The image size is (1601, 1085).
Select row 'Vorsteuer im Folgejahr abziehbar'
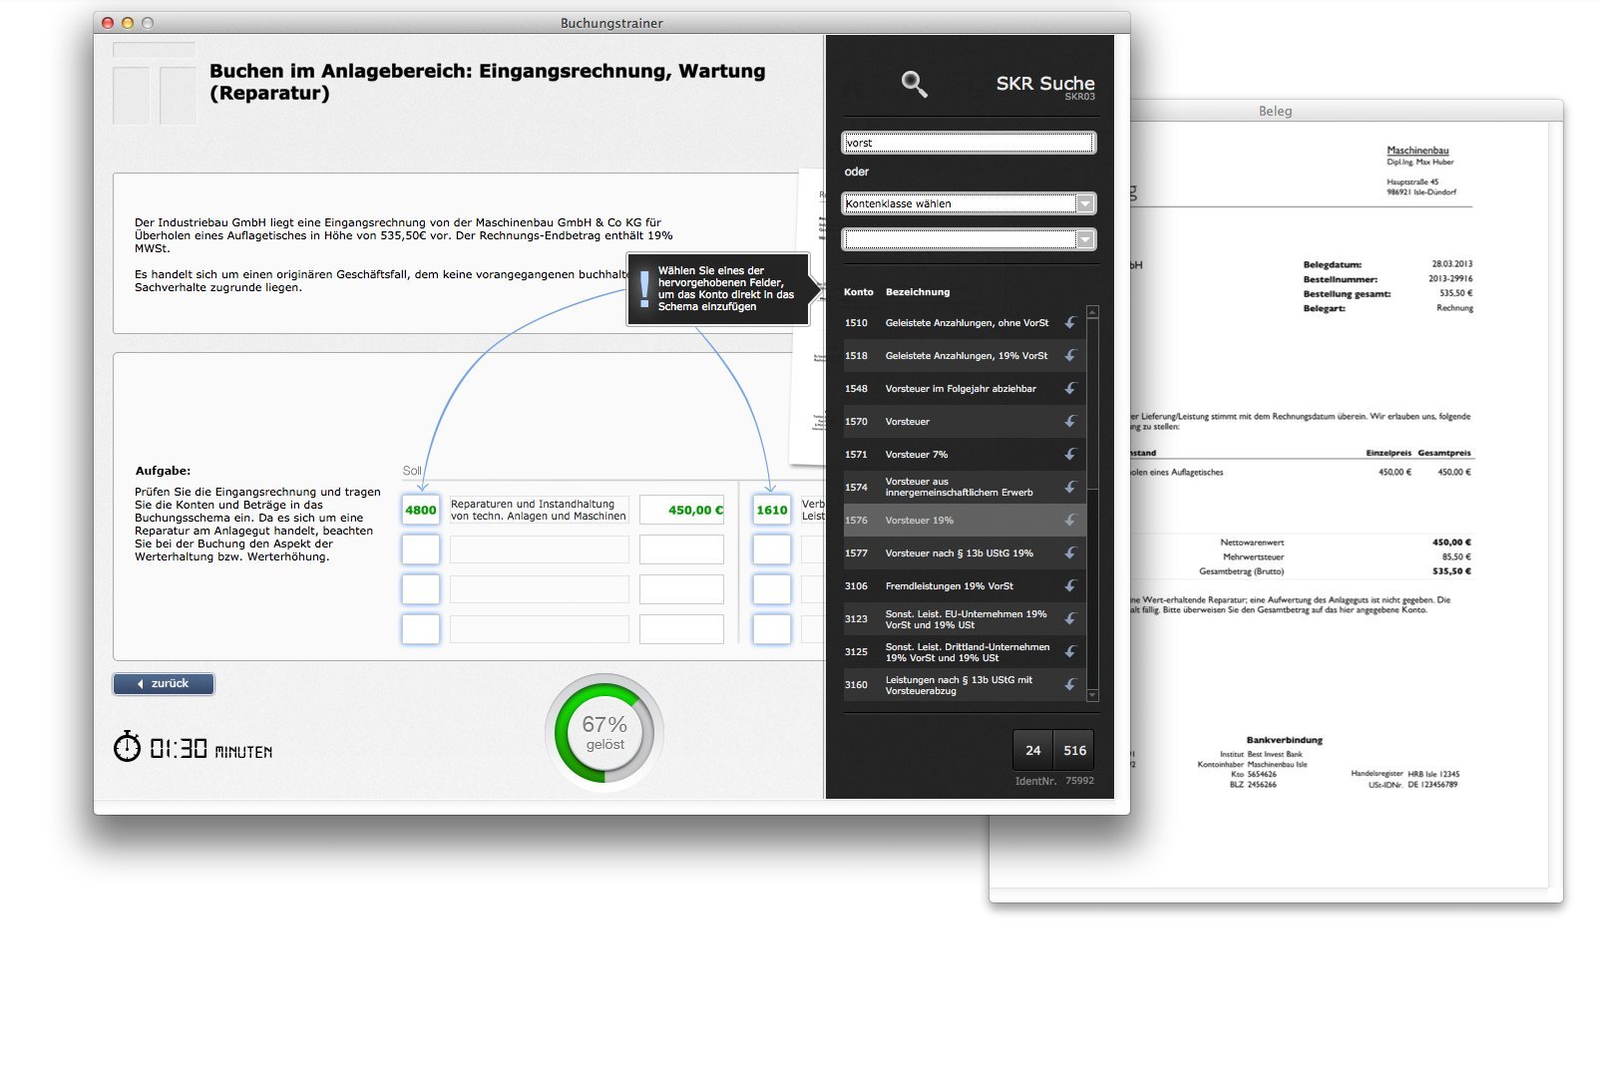(x=964, y=388)
